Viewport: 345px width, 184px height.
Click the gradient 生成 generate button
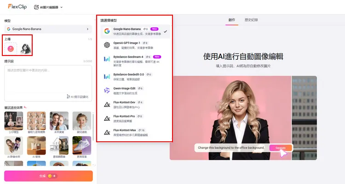coord(48,176)
